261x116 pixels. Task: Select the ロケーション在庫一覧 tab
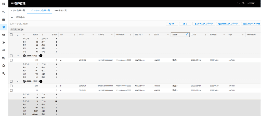[x=40, y=10]
